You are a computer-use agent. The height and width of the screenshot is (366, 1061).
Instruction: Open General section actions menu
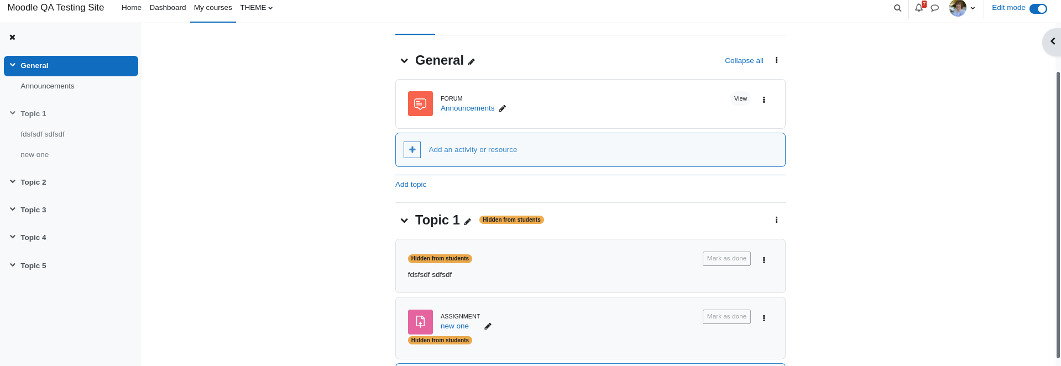[x=776, y=60]
